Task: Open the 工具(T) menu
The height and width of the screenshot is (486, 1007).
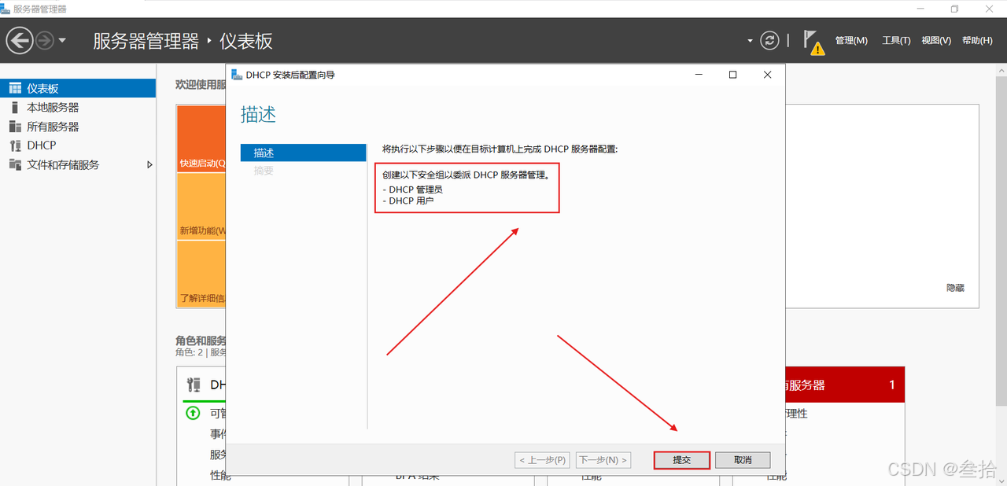Action: (x=896, y=41)
